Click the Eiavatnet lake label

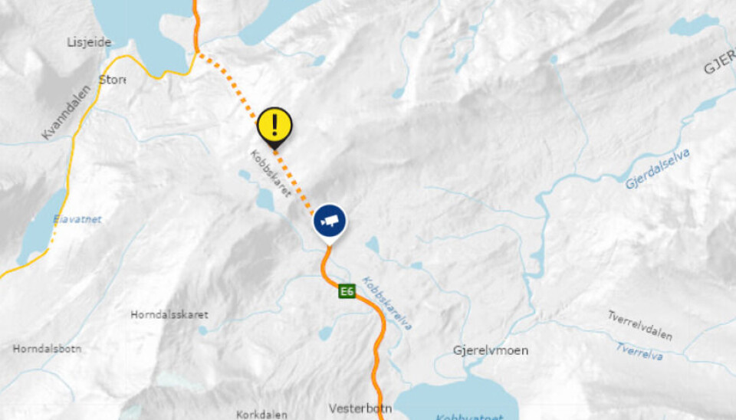tap(77, 219)
